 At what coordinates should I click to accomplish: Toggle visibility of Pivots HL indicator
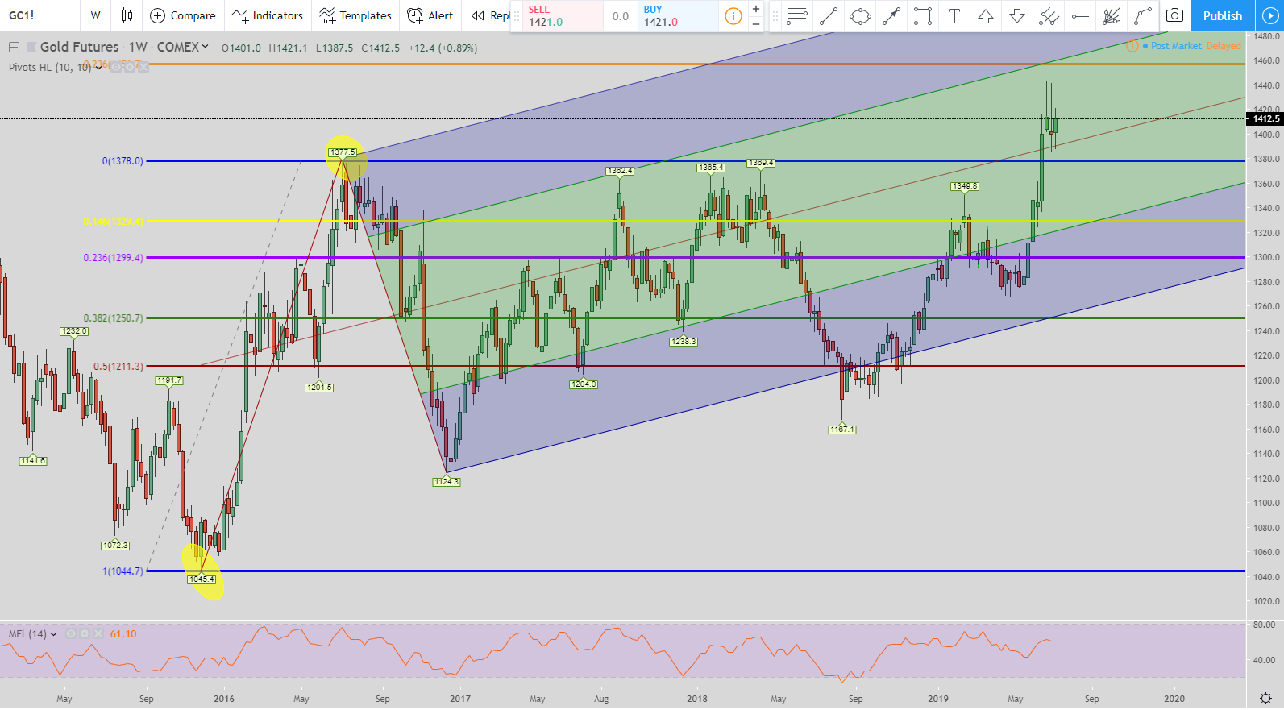116,67
